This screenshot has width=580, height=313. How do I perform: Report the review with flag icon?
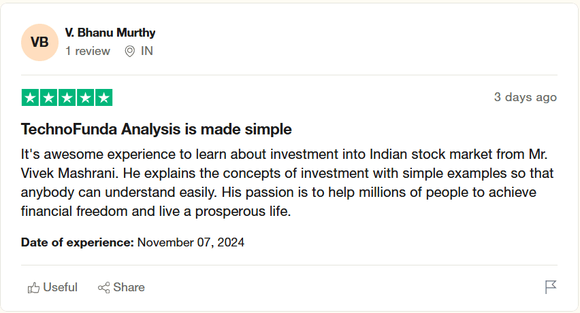click(551, 287)
